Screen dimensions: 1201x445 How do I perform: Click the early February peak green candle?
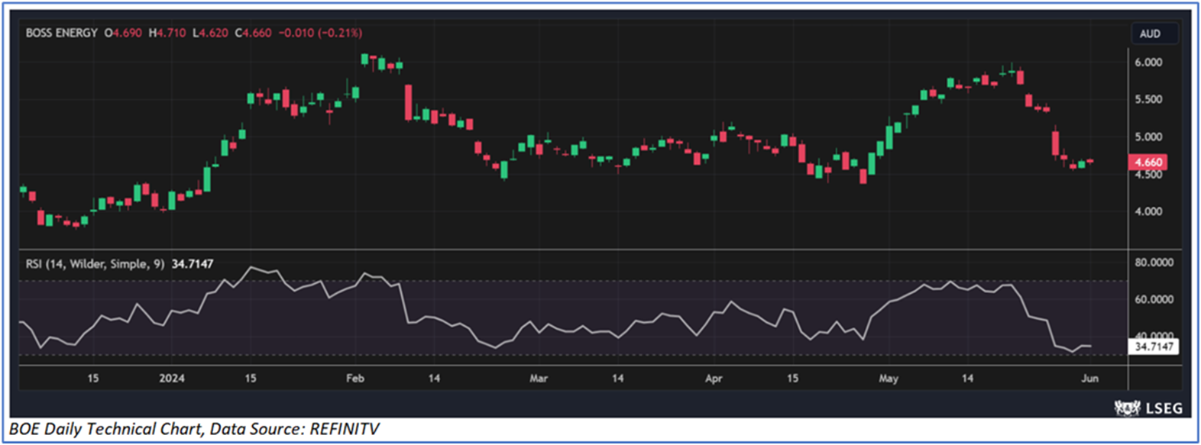[x=364, y=59]
